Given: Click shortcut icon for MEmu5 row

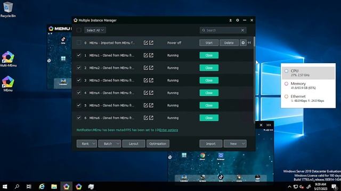Looking at the screenshot, I should point(151,105).
